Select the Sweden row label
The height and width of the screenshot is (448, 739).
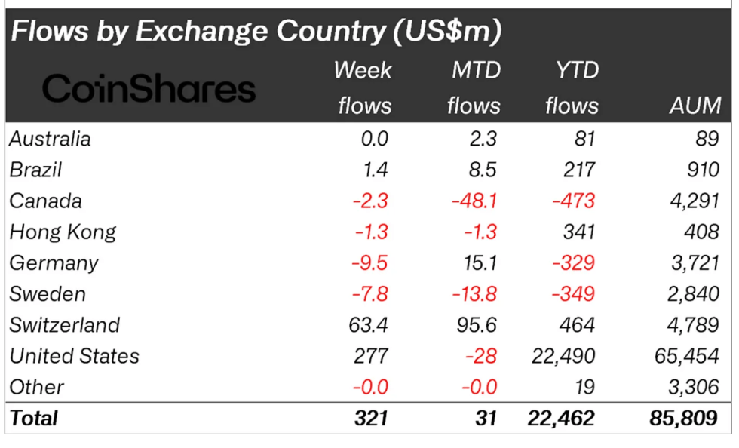[48, 293]
